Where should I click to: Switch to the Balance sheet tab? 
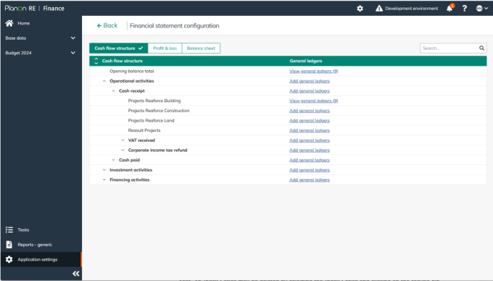[x=201, y=48]
